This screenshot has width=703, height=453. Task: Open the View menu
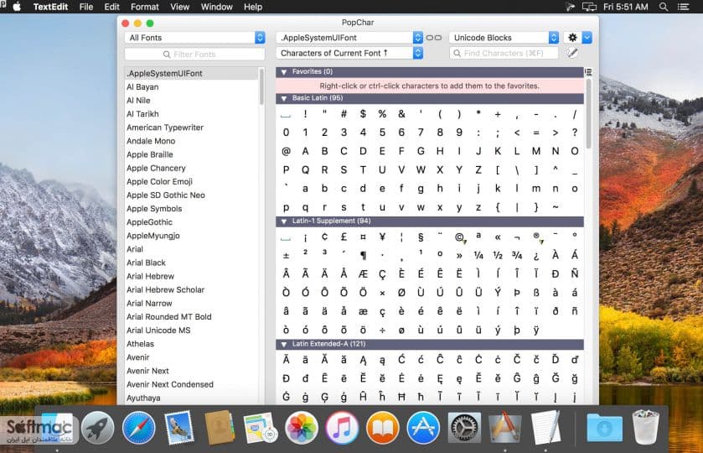coord(179,7)
